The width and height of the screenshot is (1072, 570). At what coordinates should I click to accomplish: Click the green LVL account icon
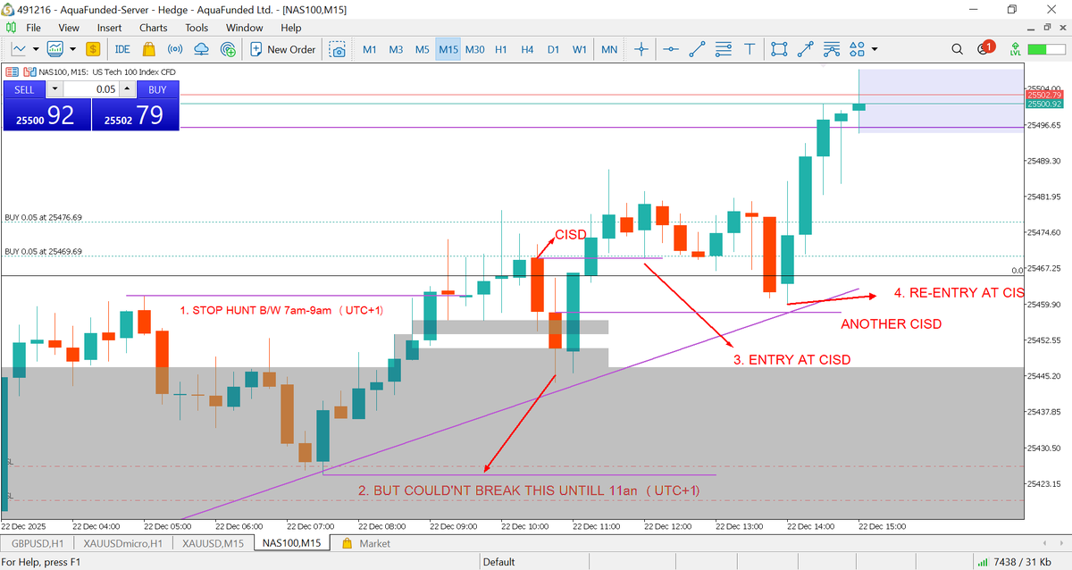1015,49
